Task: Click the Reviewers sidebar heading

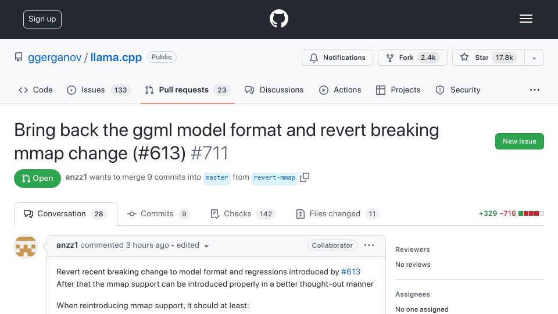Action: tap(413, 249)
